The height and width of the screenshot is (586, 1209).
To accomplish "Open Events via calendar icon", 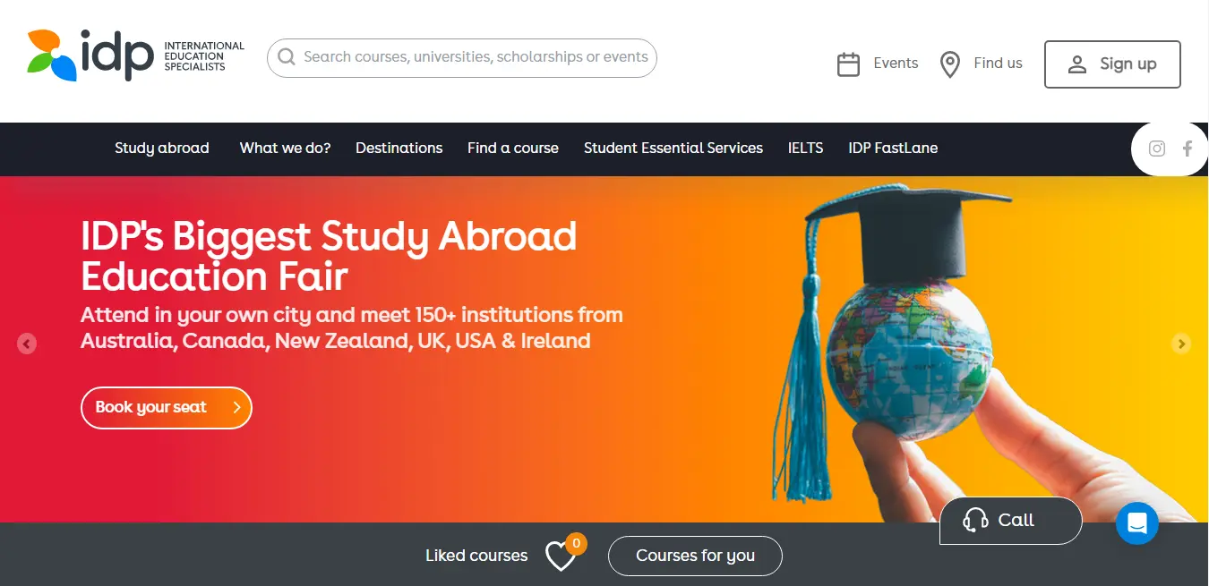I will point(848,64).
